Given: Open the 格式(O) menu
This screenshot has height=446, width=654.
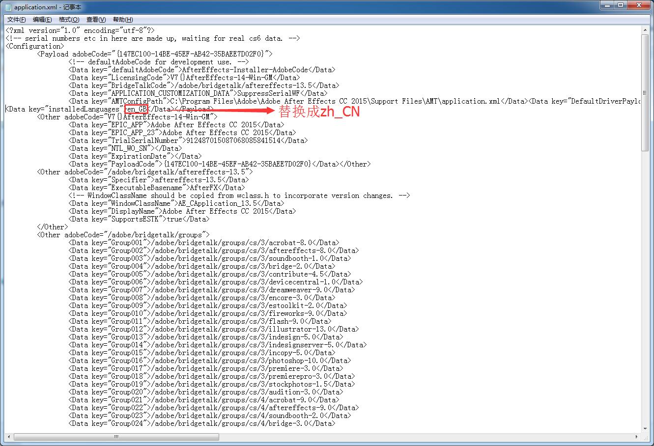Looking at the screenshot, I should [x=69, y=20].
